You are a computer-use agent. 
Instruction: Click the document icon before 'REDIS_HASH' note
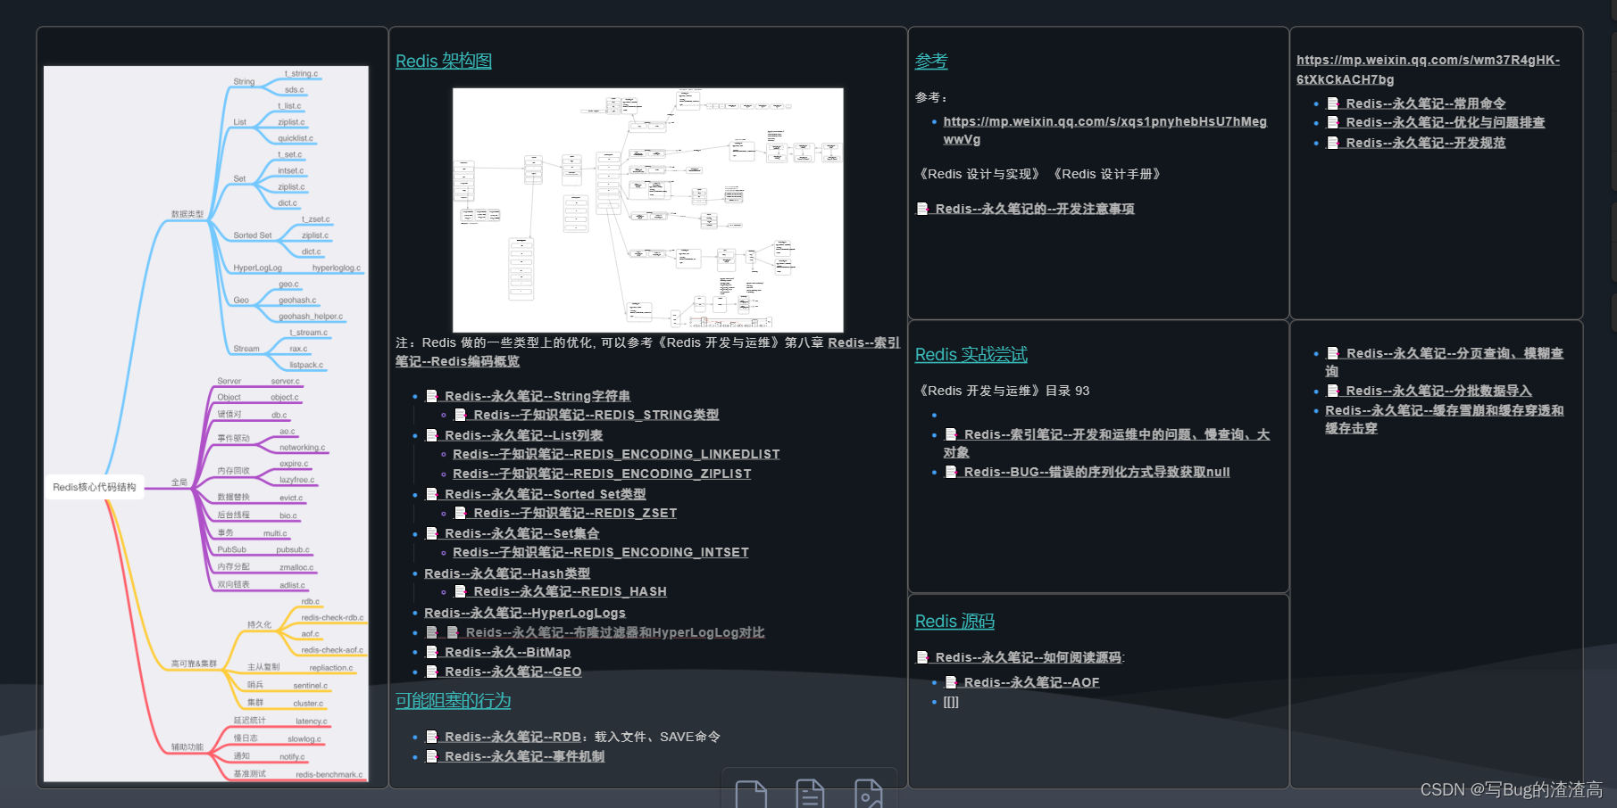(461, 591)
